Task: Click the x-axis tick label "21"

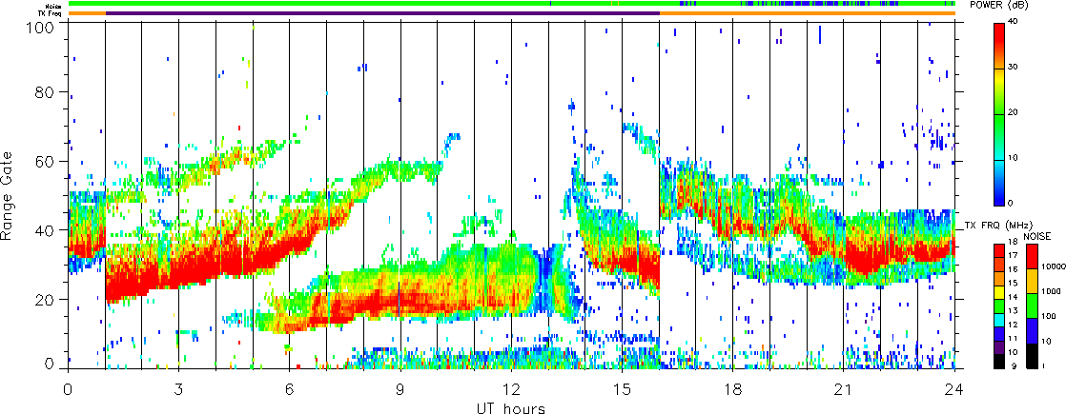Action: [844, 389]
